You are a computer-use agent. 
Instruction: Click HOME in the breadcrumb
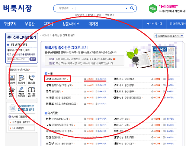click(x=45, y=35)
